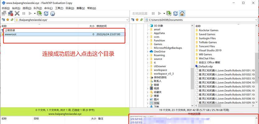Sort local file list by 名称 column
The height and width of the screenshot is (124, 259).
(198, 26)
